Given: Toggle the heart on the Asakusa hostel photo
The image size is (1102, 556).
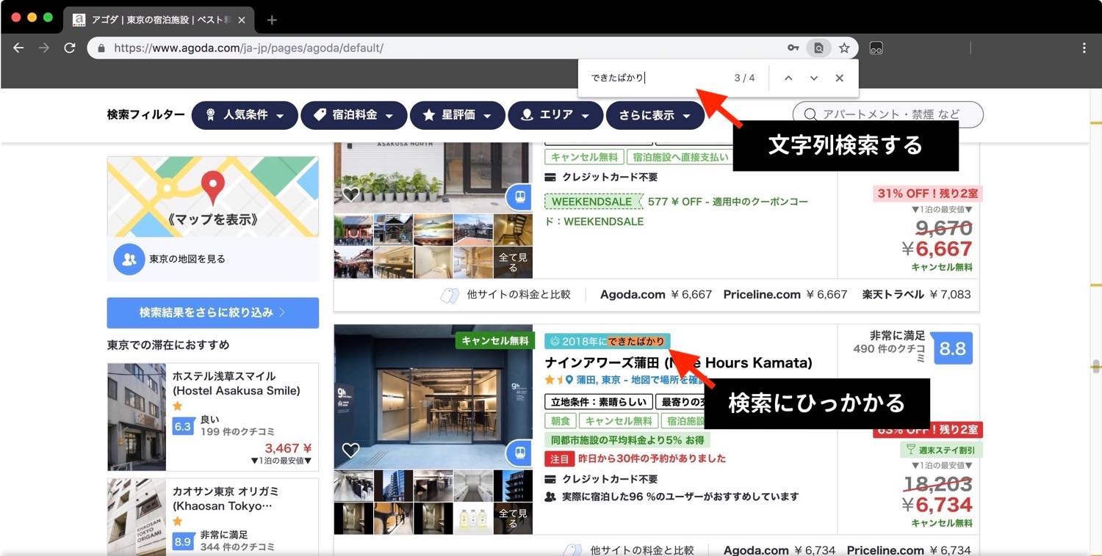Looking at the screenshot, I should coord(350,194).
